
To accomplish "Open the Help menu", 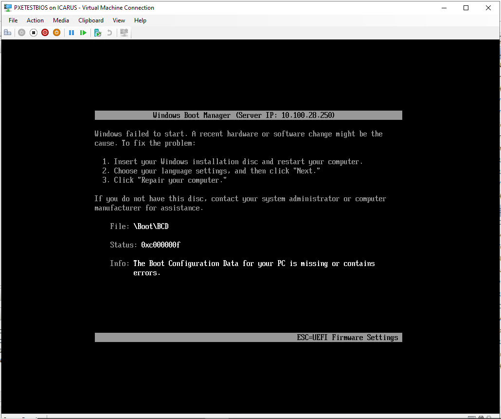I will [x=140, y=20].
